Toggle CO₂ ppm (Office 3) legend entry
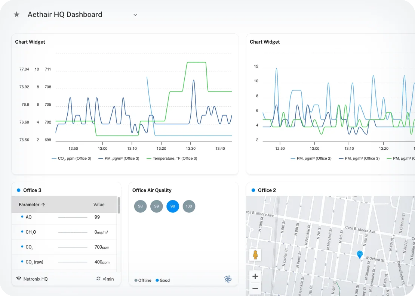Image resolution: width=415 pixels, height=296 pixels. pyautogui.click(x=71, y=158)
